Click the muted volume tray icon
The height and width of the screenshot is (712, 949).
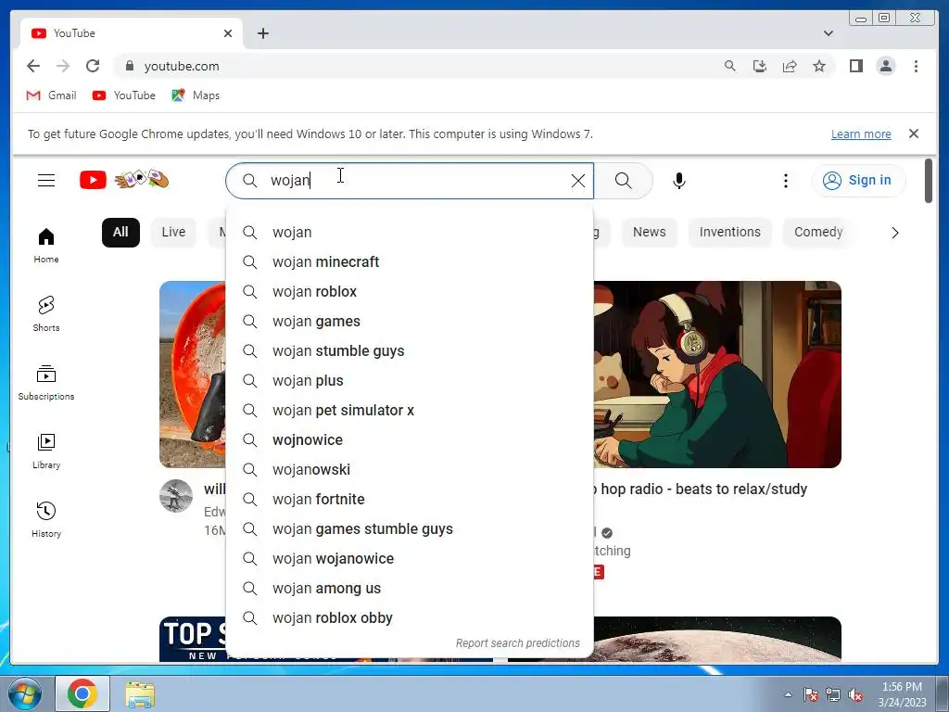(855, 695)
